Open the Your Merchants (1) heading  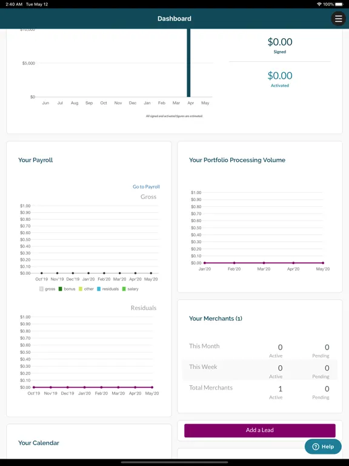pos(216,319)
